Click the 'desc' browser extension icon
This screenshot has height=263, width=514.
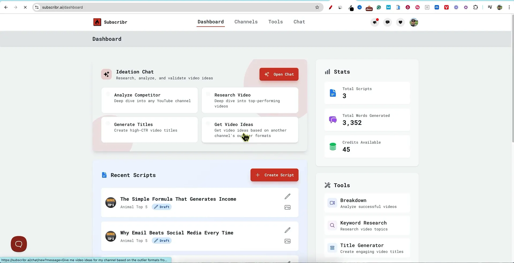(369, 8)
